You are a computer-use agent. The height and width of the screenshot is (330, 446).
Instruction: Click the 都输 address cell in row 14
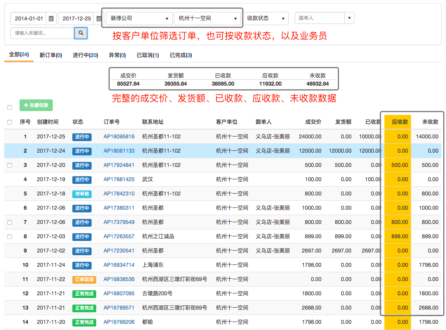coord(147,322)
